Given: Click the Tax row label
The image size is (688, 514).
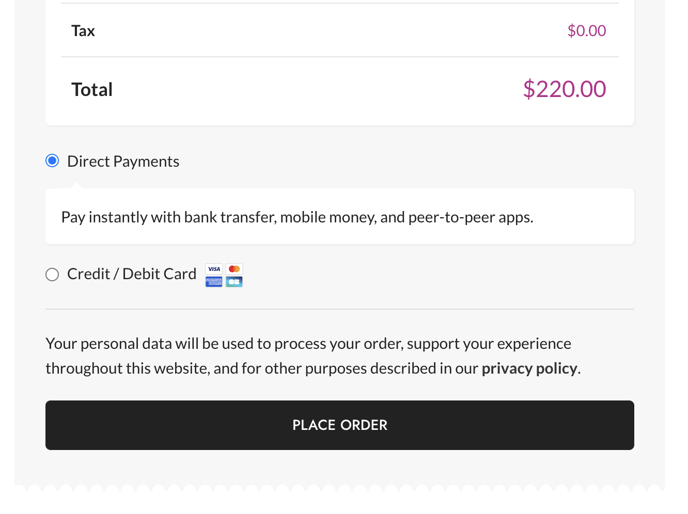Looking at the screenshot, I should pos(83,30).
